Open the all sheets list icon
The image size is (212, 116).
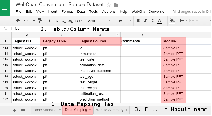pos(23,110)
